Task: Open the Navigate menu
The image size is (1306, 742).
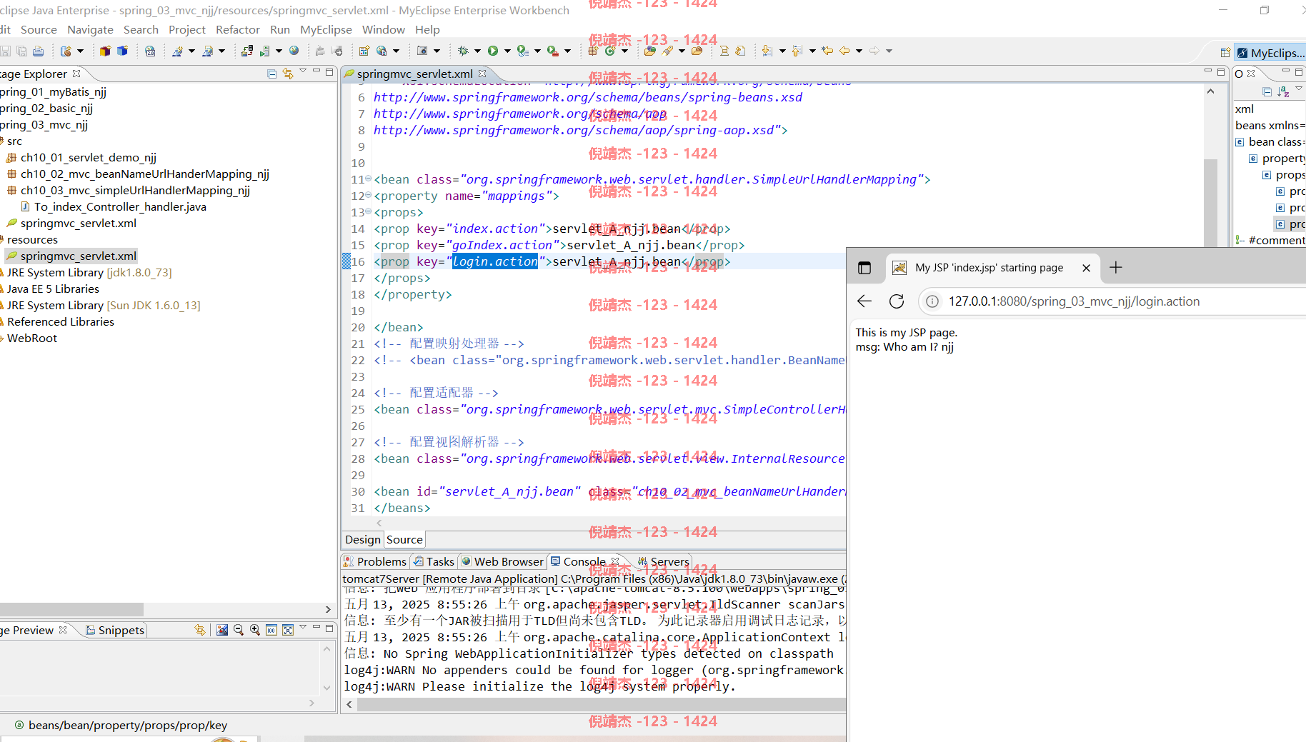Action: tap(90, 29)
